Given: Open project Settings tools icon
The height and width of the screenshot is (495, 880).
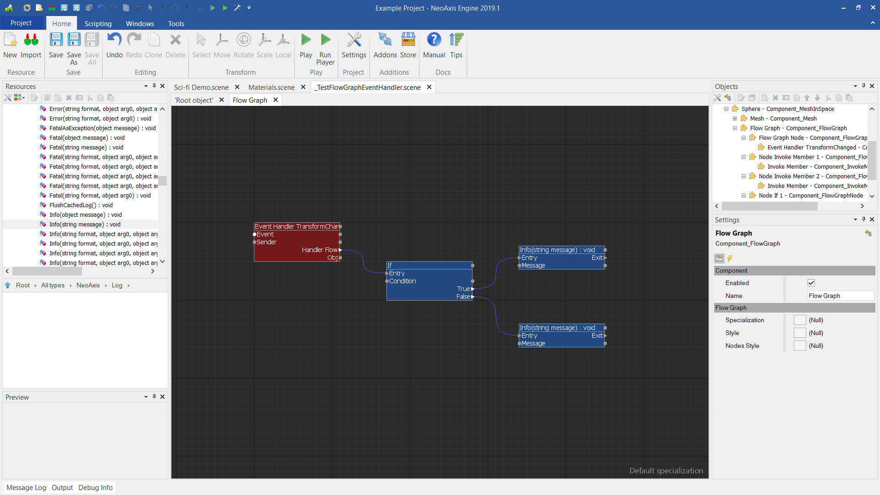Looking at the screenshot, I should pos(354,40).
